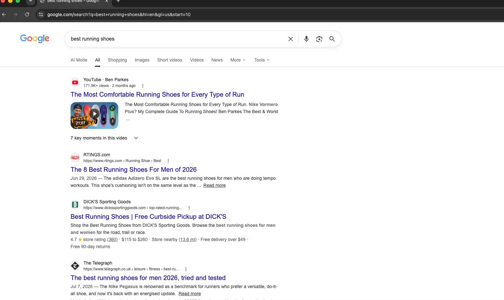Click the DICK'S Sporting Goods favicon
The height and width of the screenshot is (300, 504).
(x=75, y=205)
